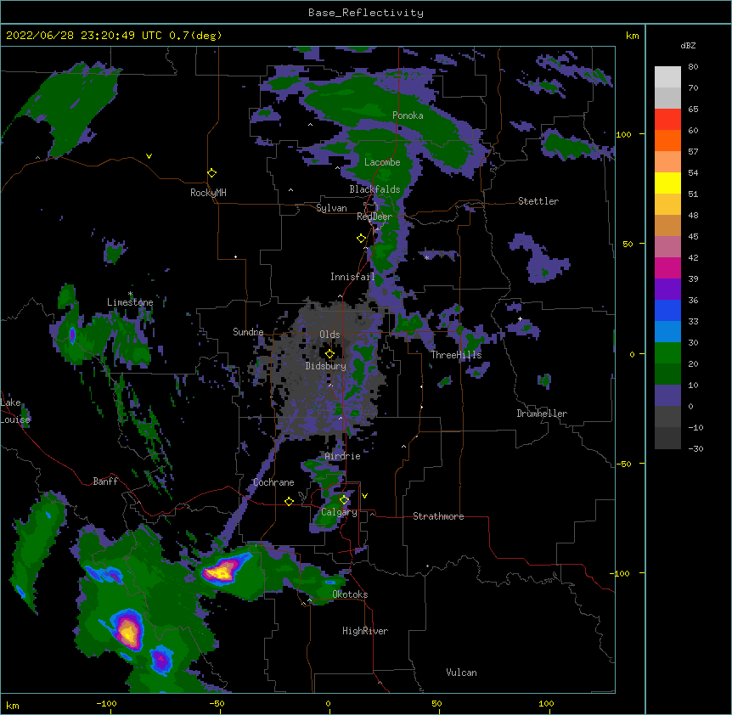Pick the red 60-65 dBZ legend swatch
Viewport: 732px width, 715px height.
(667, 120)
